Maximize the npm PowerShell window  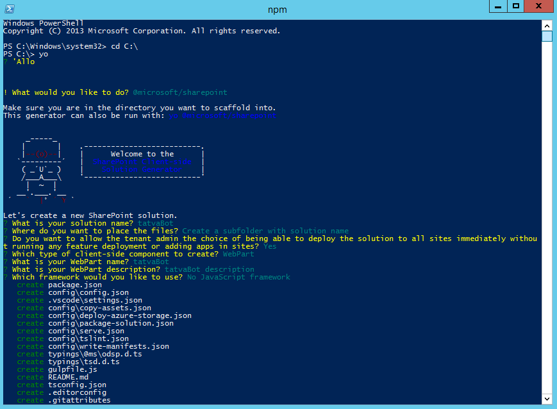[x=516, y=6]
